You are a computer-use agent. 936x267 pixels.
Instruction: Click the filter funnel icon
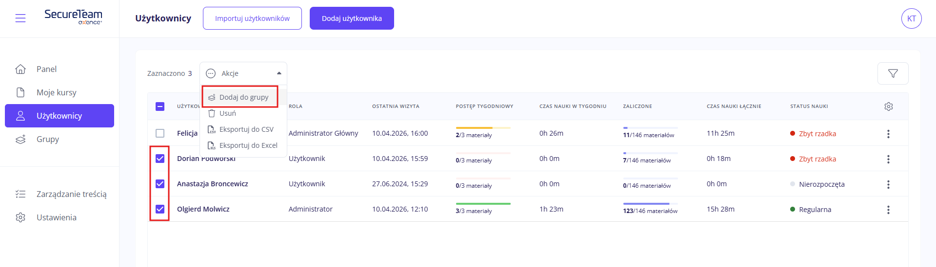[x=893, y=73]
